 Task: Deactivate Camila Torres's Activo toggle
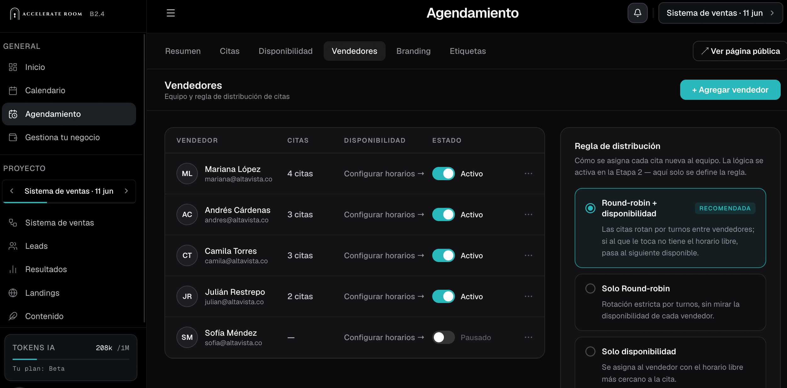(443, 255)
